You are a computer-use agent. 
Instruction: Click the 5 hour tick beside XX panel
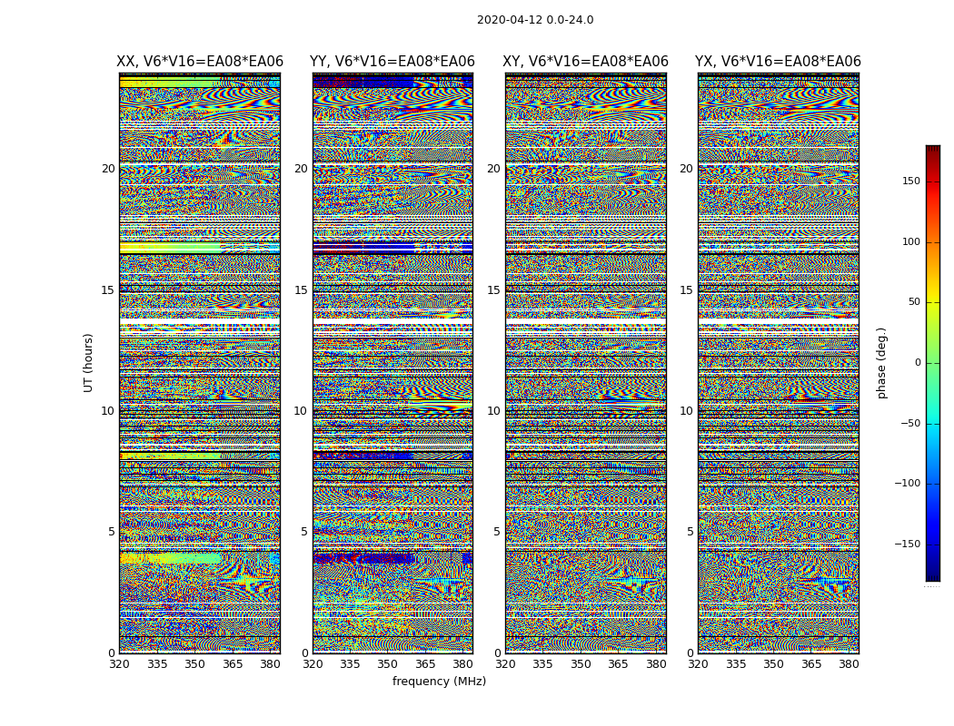click(x=112, y=532)
